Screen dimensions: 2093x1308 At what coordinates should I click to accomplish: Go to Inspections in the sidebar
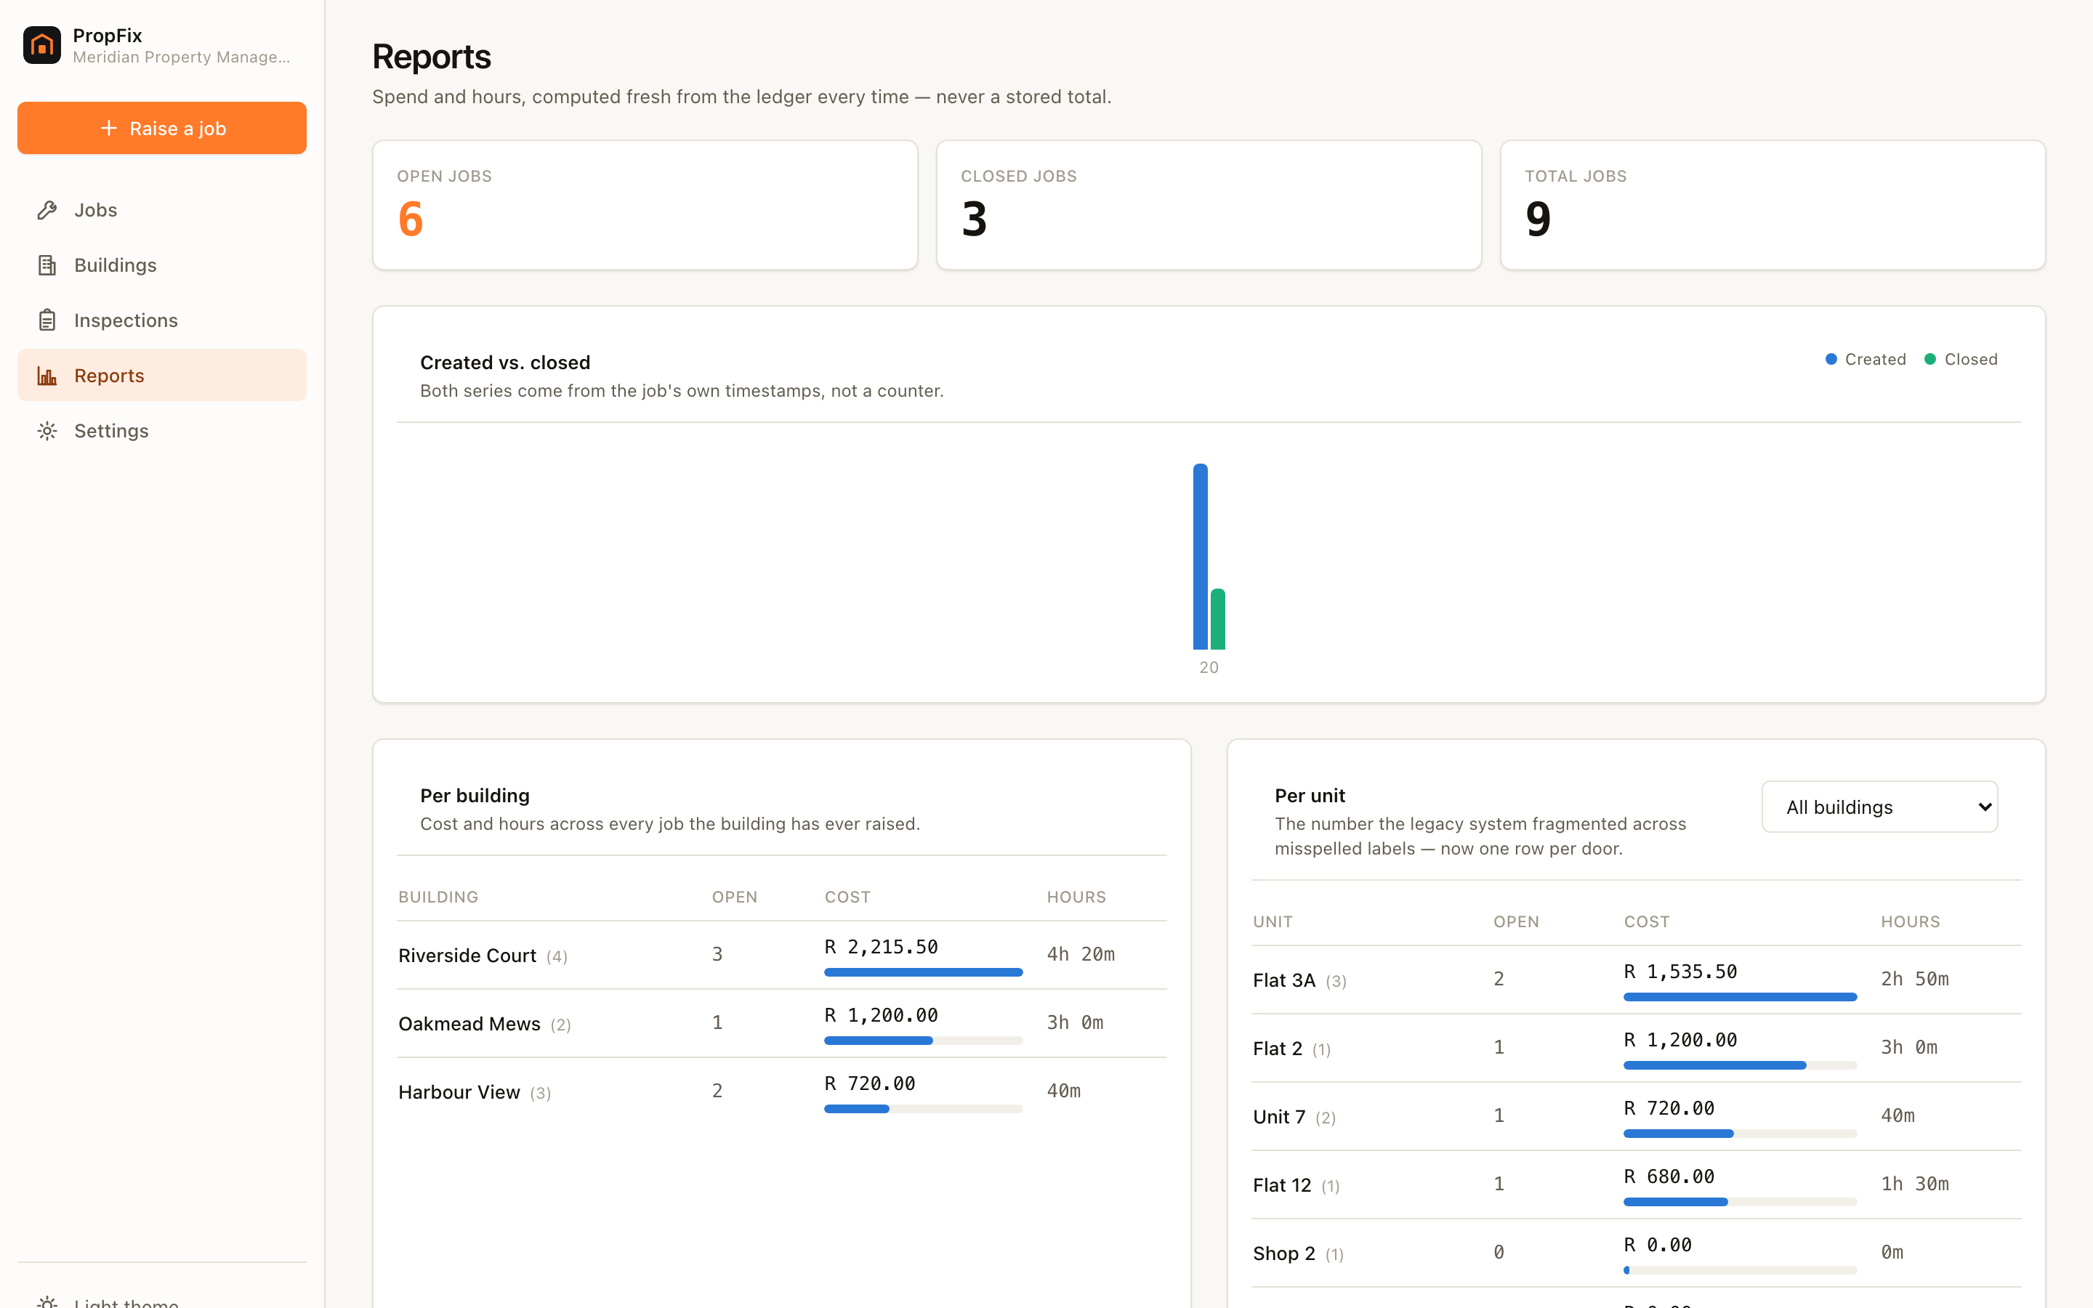click(162, 320)
